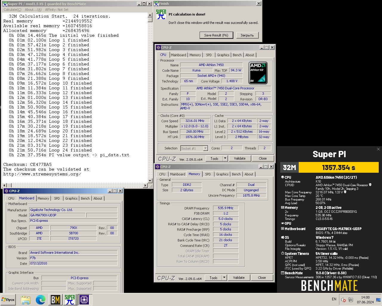
Task: Expand the Socket #1 selection dropdown
Action: tap(205, 148)
